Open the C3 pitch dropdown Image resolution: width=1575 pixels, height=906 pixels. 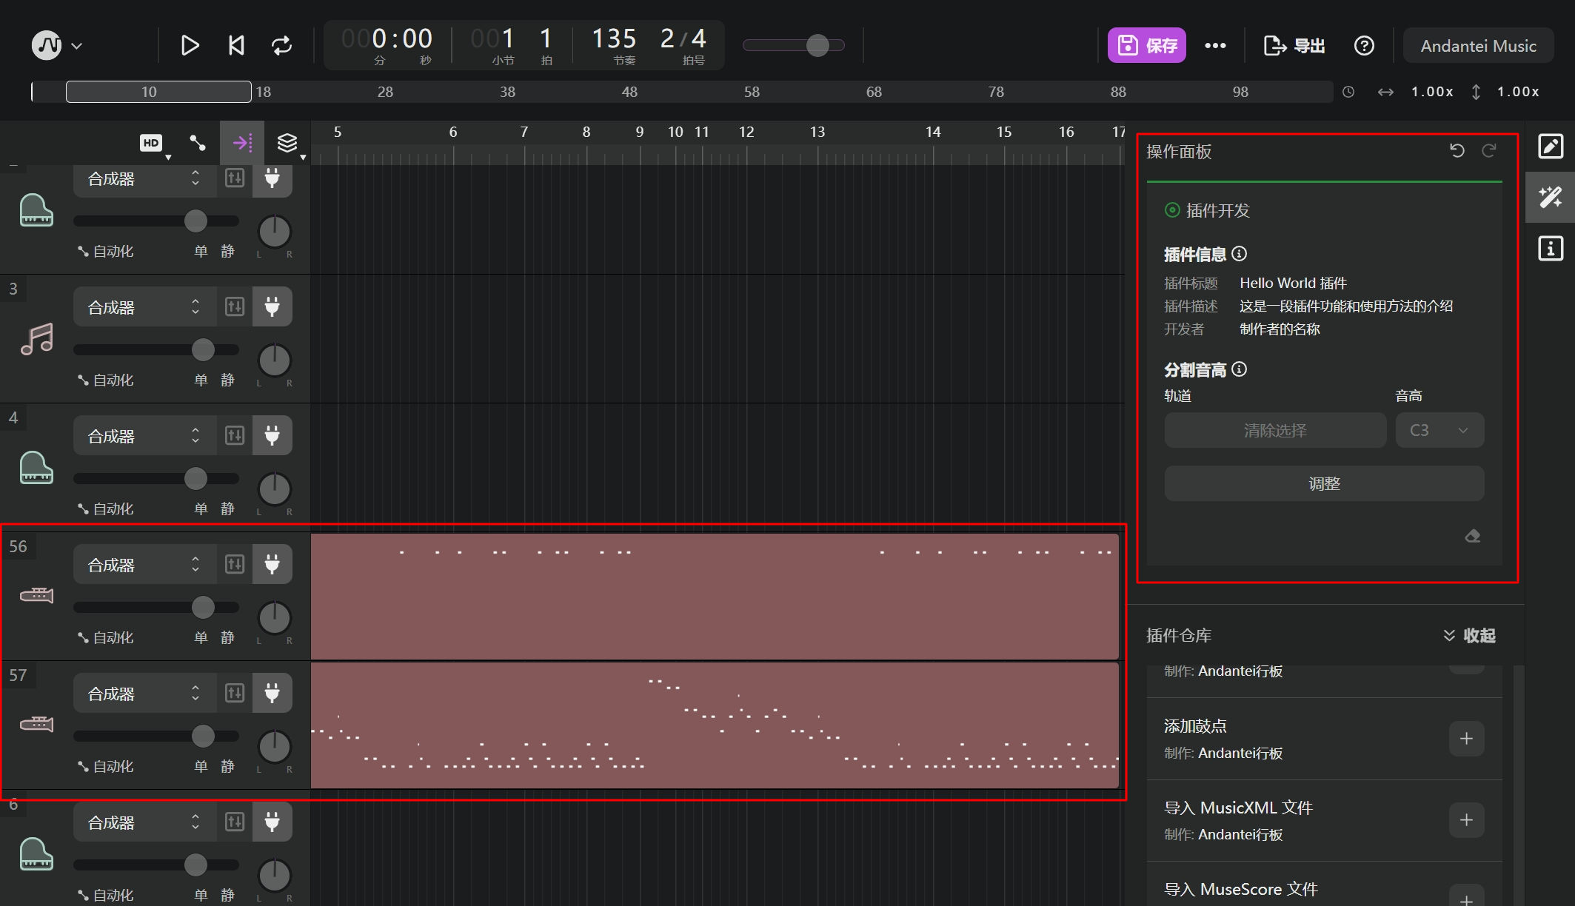(1439, 431)
